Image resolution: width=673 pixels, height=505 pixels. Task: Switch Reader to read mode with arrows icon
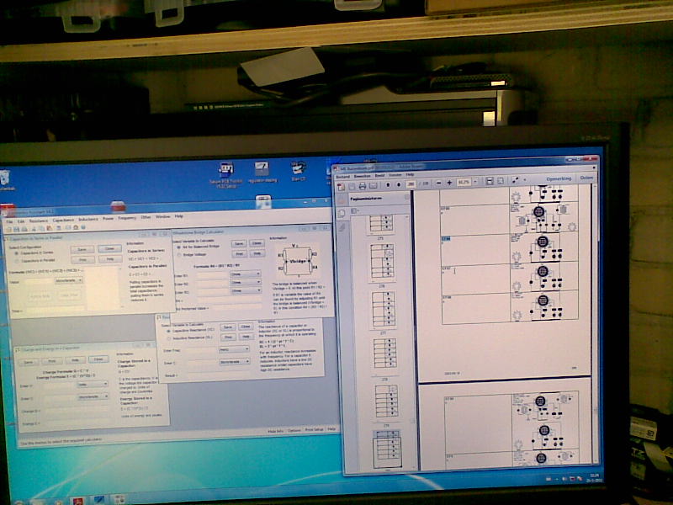click(515, 180)
